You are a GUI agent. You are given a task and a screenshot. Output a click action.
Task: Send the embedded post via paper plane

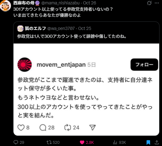93,127
